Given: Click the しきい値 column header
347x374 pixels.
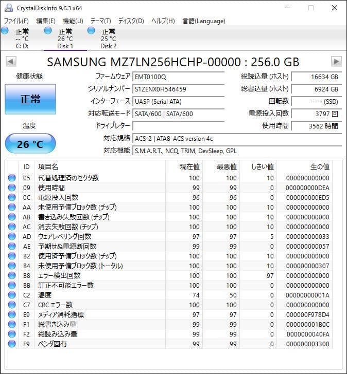Looking at the screenshot, I should [x=258, y=167].
